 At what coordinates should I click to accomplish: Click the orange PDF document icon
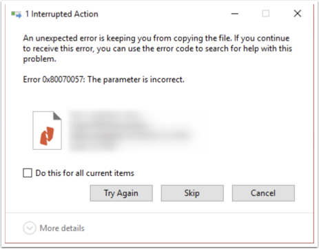coord(47,131)
